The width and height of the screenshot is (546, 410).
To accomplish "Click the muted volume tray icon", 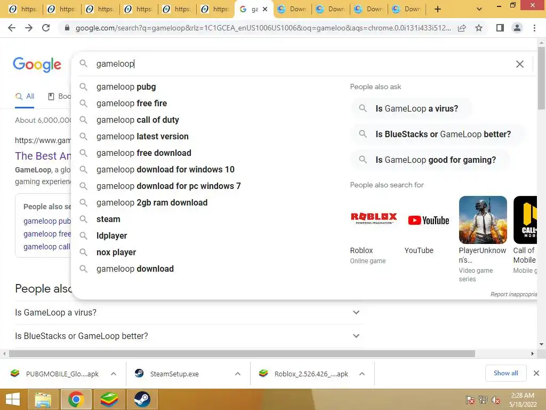I will tap(496, 400).
